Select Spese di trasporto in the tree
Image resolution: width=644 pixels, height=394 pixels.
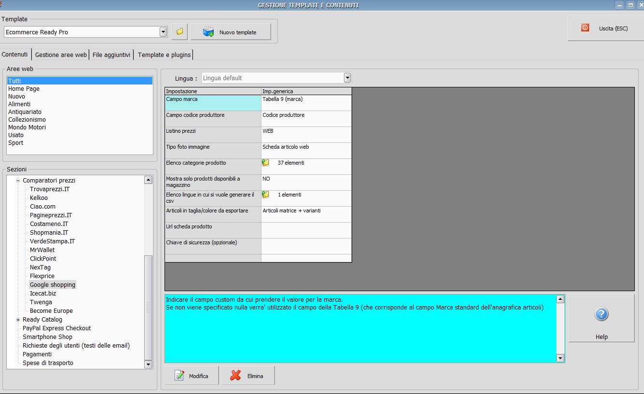click(48, 363)
